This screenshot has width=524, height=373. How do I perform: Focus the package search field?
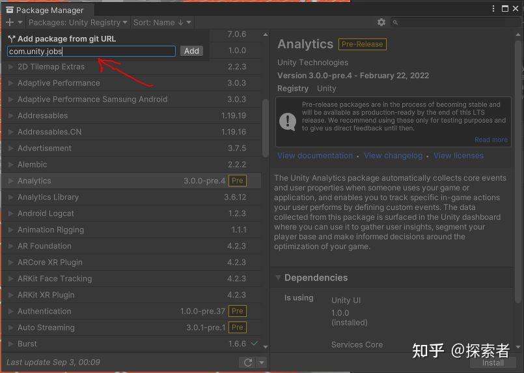(x=456, y=22)
